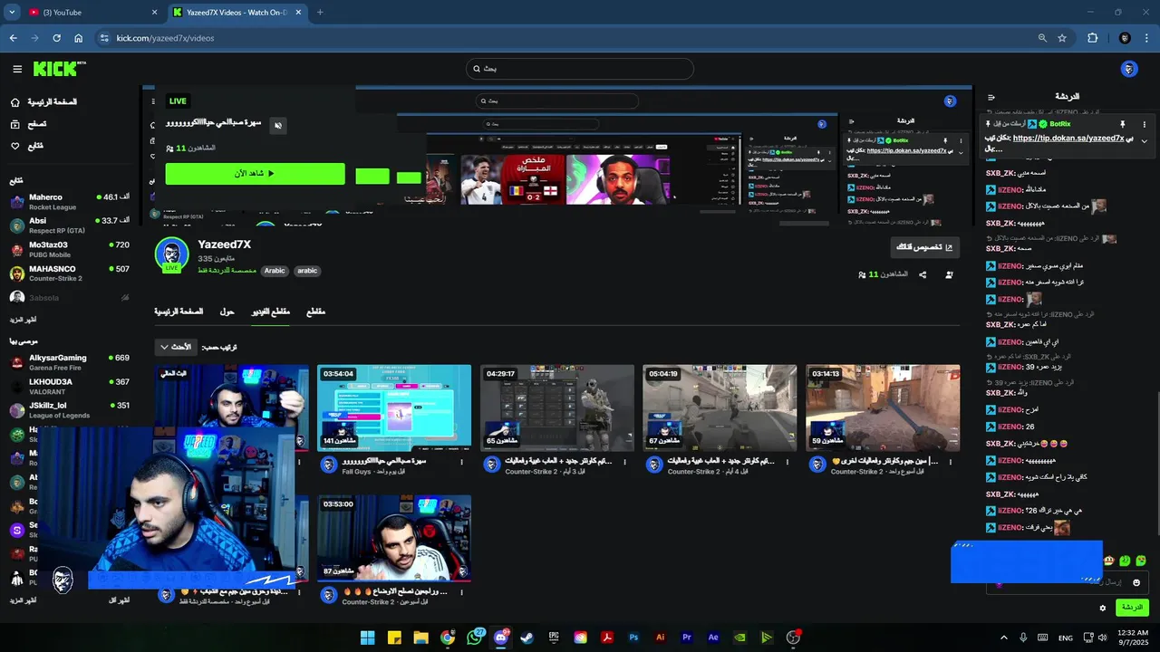Open the 04:29:17 Counter-Strike video thumbnail
1160x652 pixels.
pyautogui.click(x=557, y=407)
